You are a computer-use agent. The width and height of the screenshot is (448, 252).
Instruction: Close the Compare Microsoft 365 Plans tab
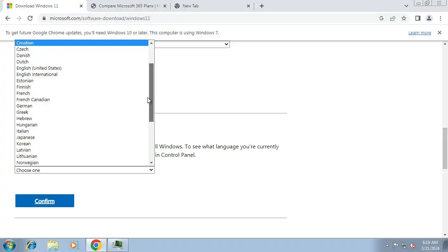click(x=165, y=6)
